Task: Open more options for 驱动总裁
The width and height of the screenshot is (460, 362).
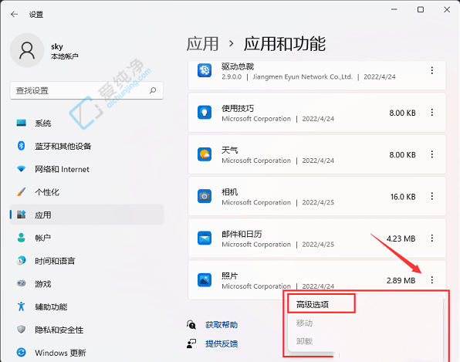Action: point(432,70)
